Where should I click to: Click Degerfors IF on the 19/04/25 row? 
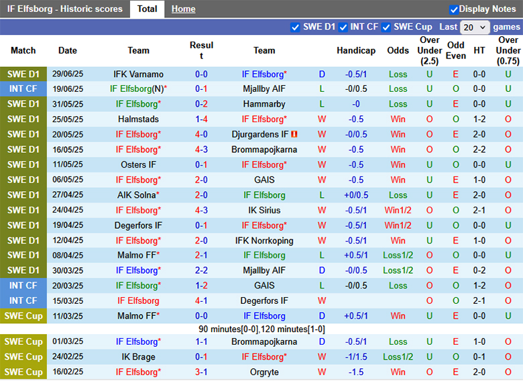pos(138,225)
